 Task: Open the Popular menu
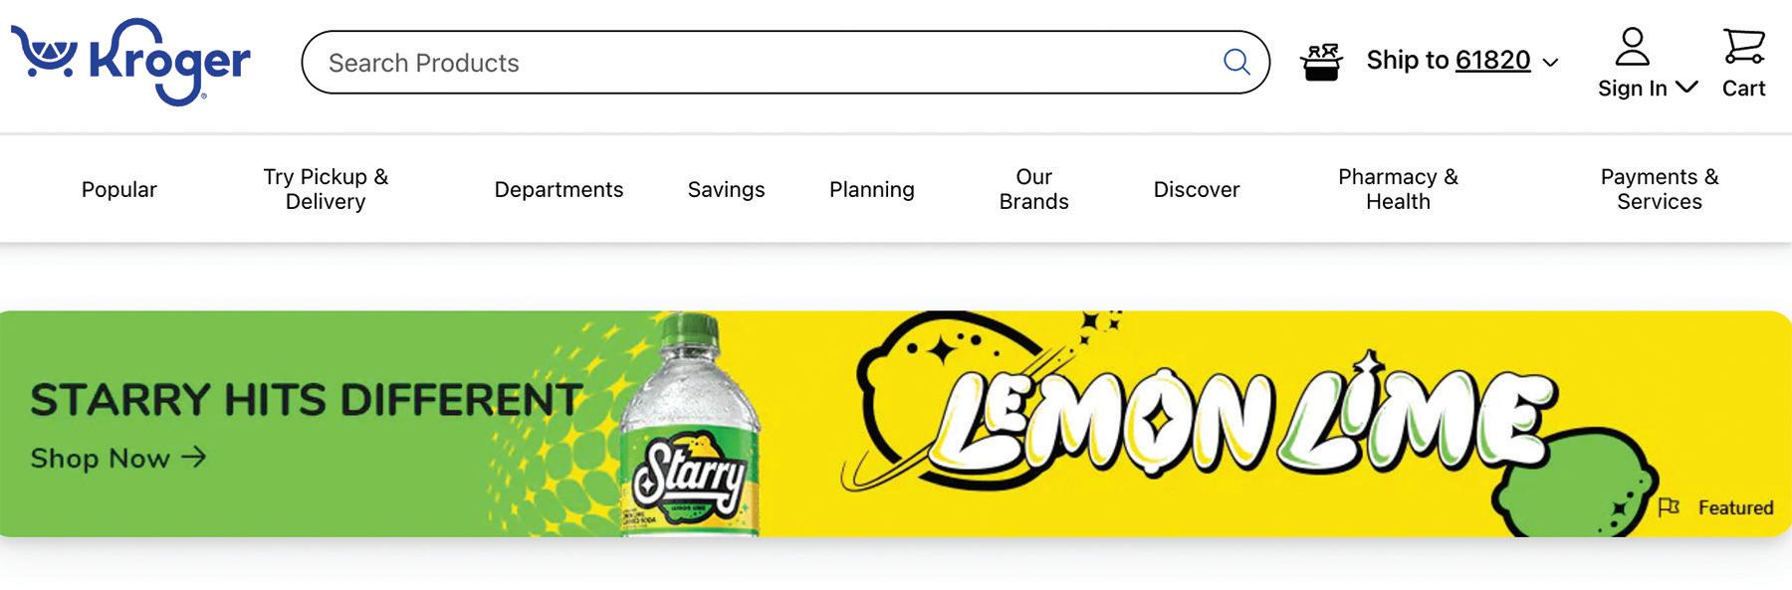pos(118,189)
